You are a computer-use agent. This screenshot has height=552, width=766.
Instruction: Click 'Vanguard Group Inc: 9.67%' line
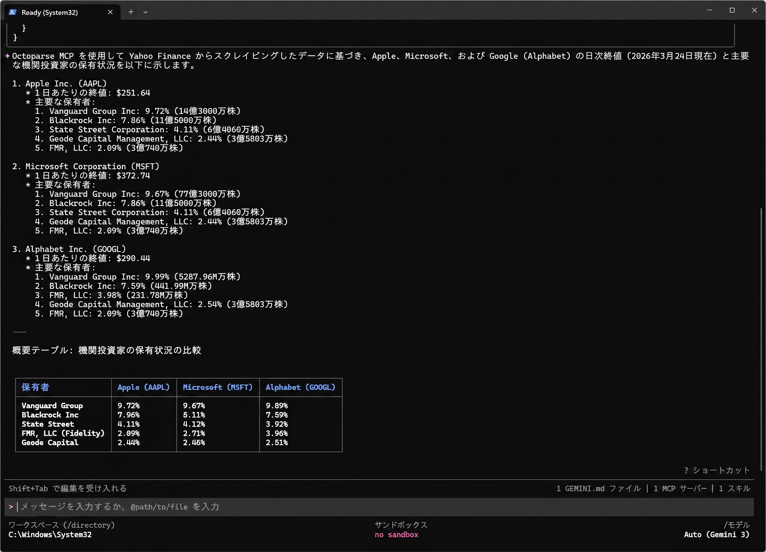(138, 194)
